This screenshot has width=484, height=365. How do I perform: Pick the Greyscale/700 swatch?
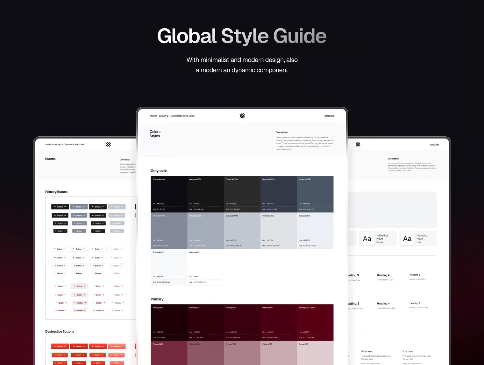(x=242, y=194)
